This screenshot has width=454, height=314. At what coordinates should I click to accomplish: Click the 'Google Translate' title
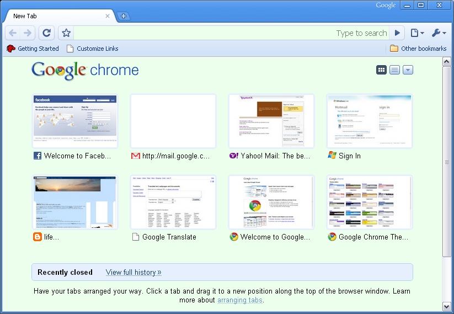[x=169, y=237]
